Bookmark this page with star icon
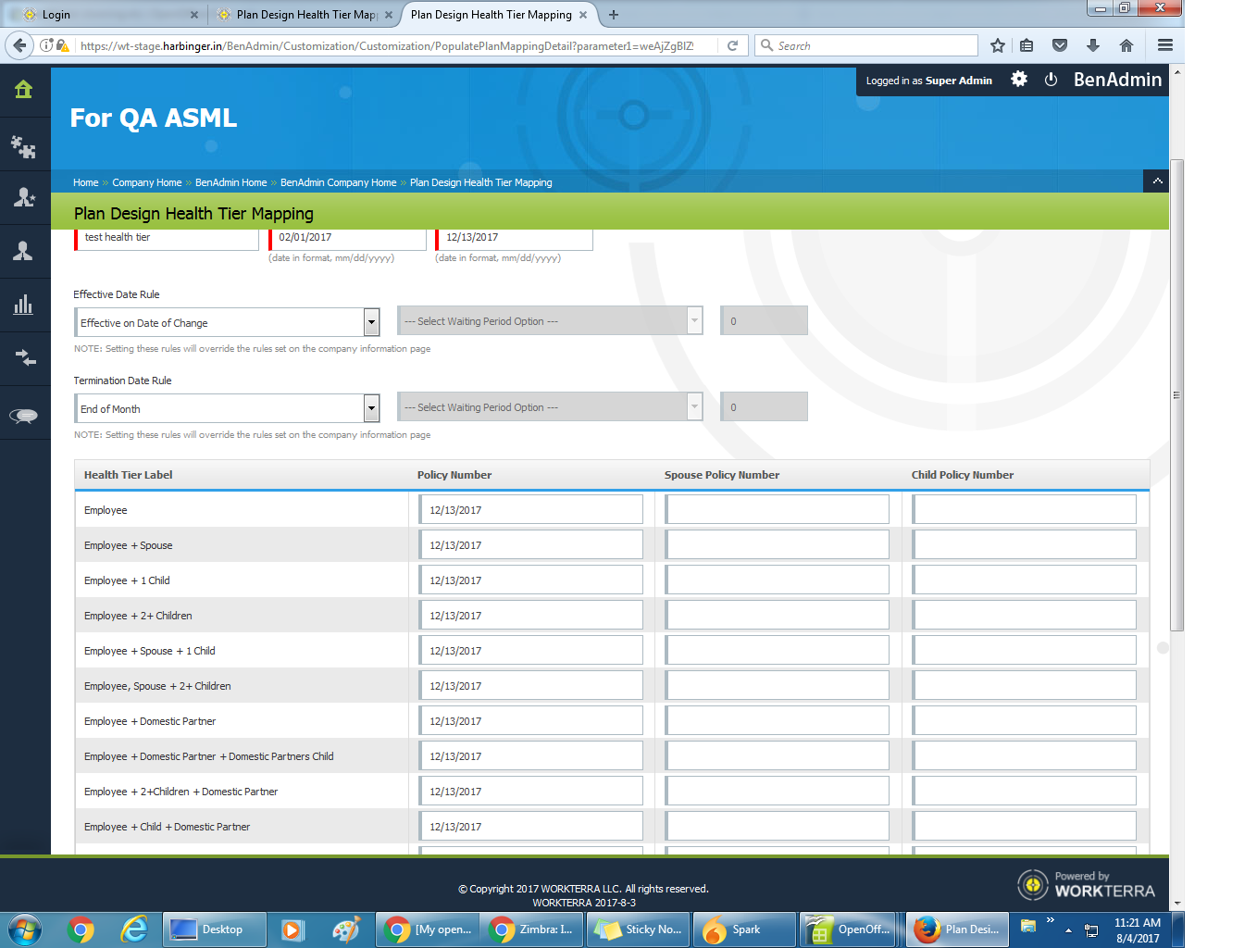 (x=998, y=45)
